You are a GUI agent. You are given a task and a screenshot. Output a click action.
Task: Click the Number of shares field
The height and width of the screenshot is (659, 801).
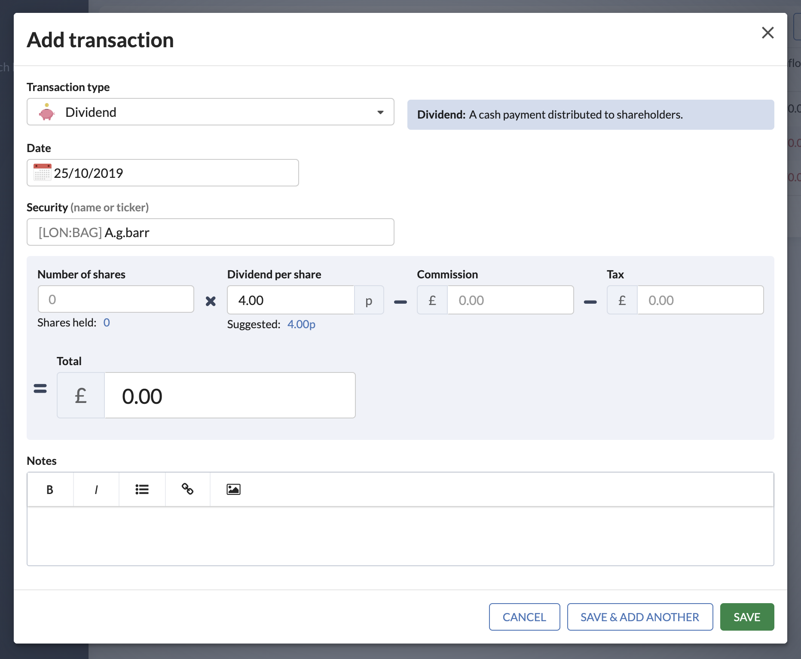pyautogui.click(x=116, y=299)
